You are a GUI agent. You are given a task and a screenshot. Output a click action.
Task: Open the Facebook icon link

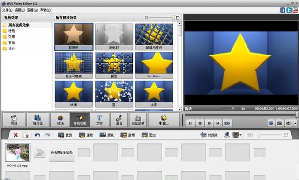coord(283,10)
